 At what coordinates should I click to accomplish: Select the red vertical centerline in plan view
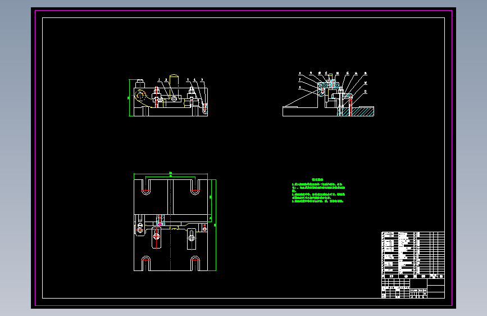171,224
